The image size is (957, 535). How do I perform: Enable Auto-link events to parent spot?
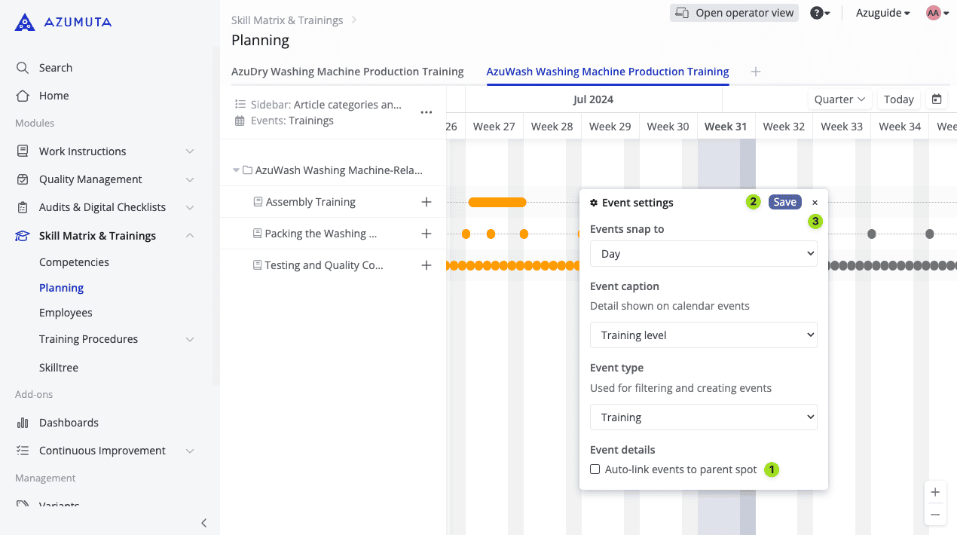click(595, 469)
